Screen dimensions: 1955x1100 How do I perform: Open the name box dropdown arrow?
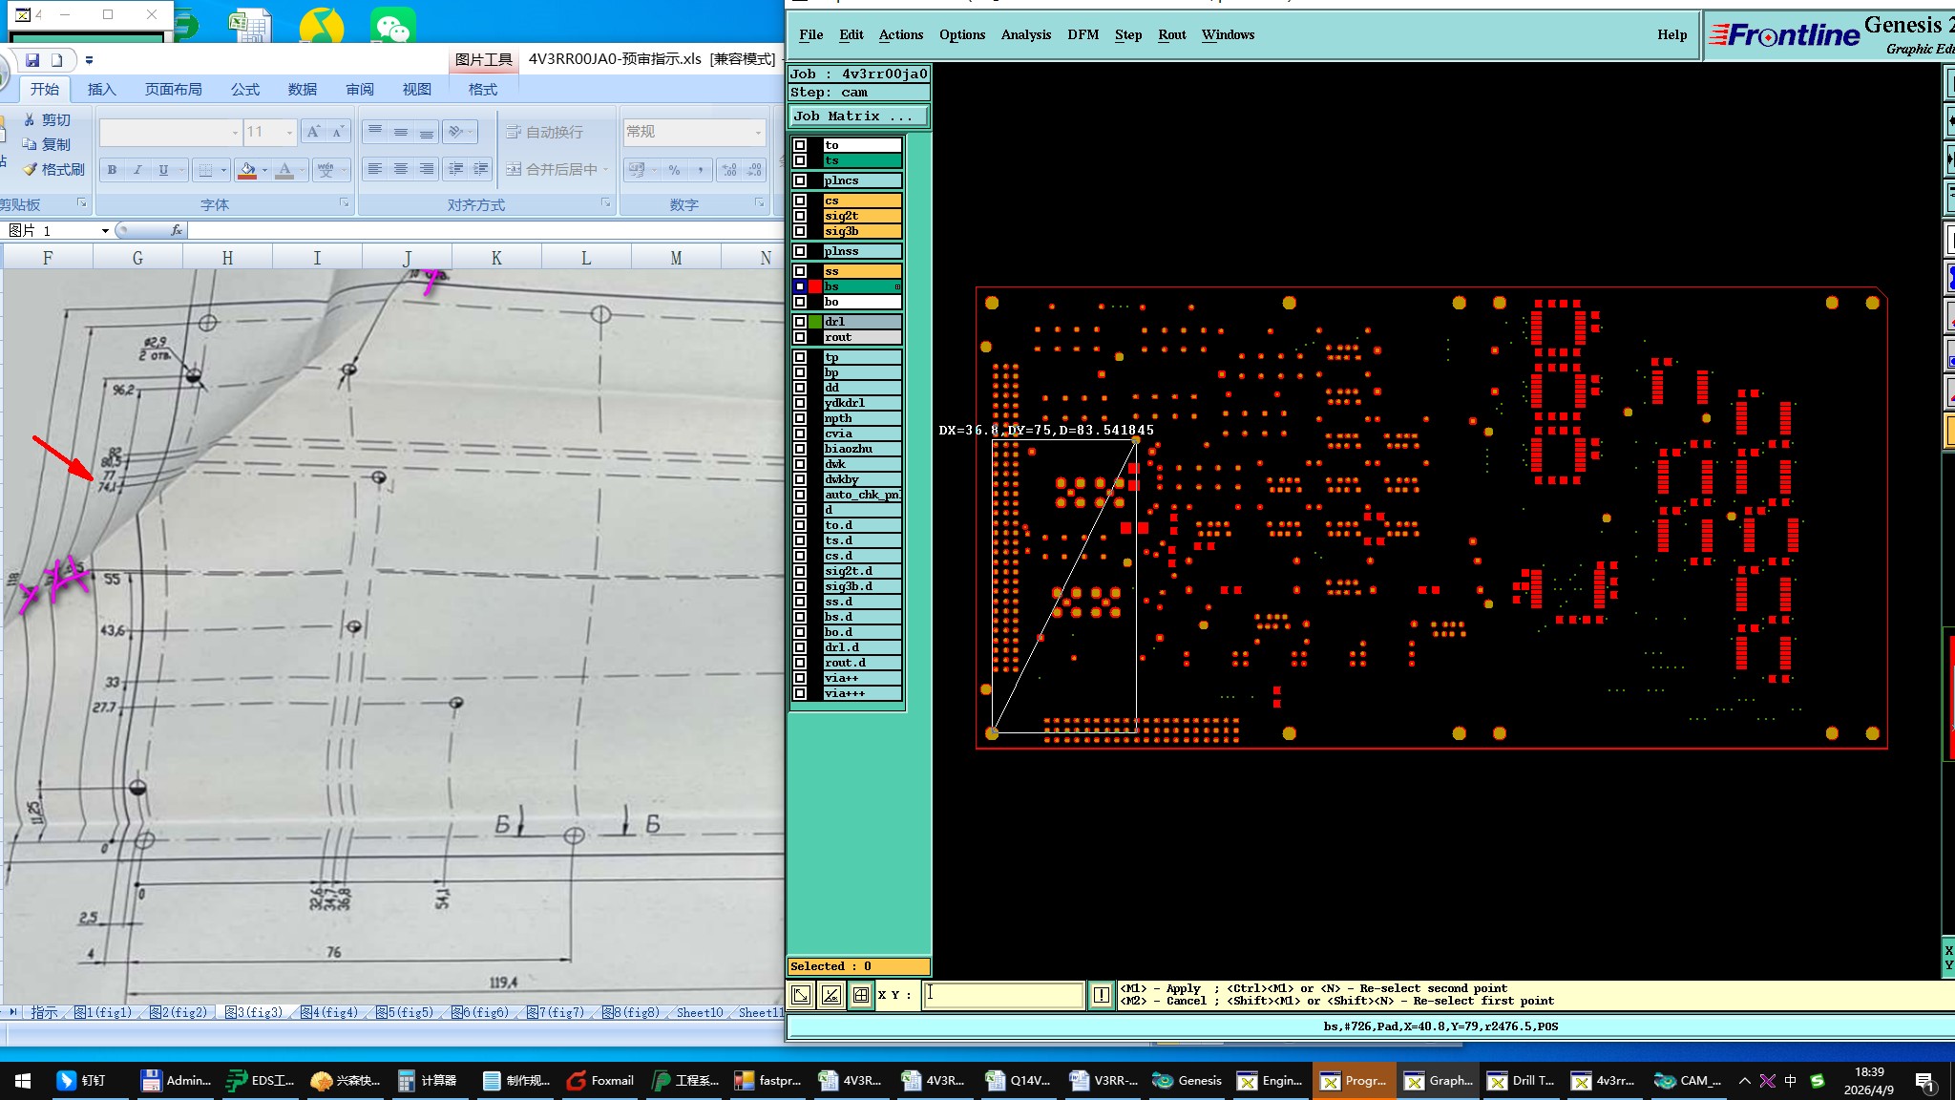pos(105,231)
